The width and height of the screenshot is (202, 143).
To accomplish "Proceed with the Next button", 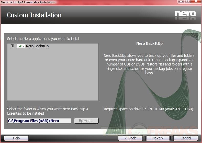I will coord(158,138).
